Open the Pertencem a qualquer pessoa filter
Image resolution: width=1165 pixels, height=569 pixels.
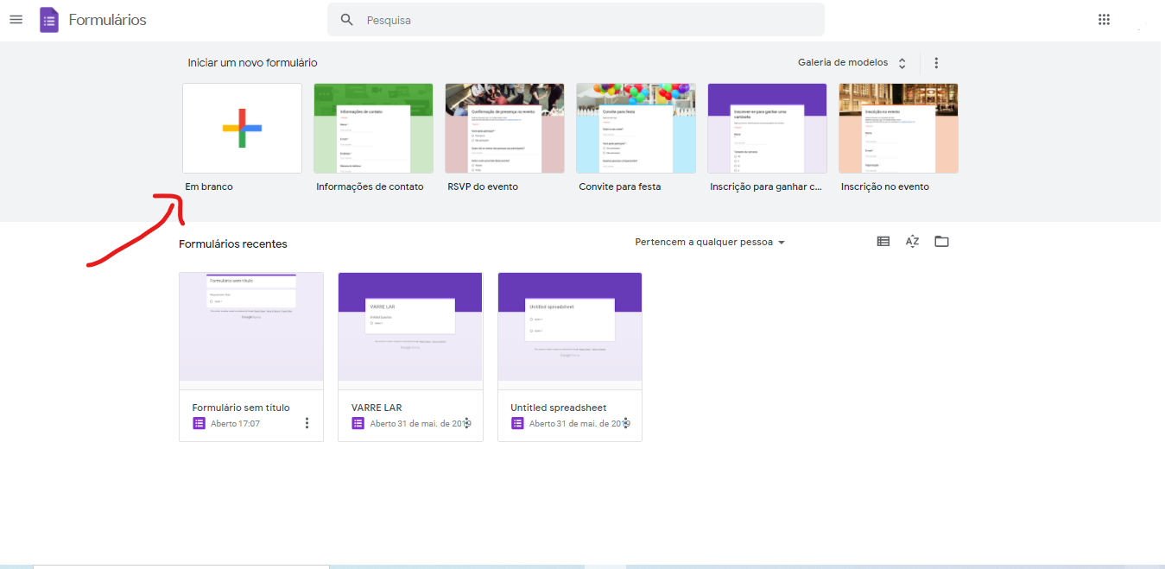[x=710, y=243]
